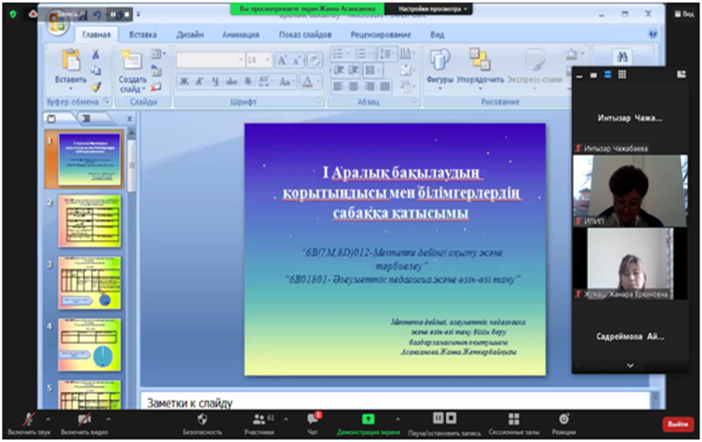Open Сессионные залы breakout rooms
Screen dimensions: 702x442
click(515, 418)
